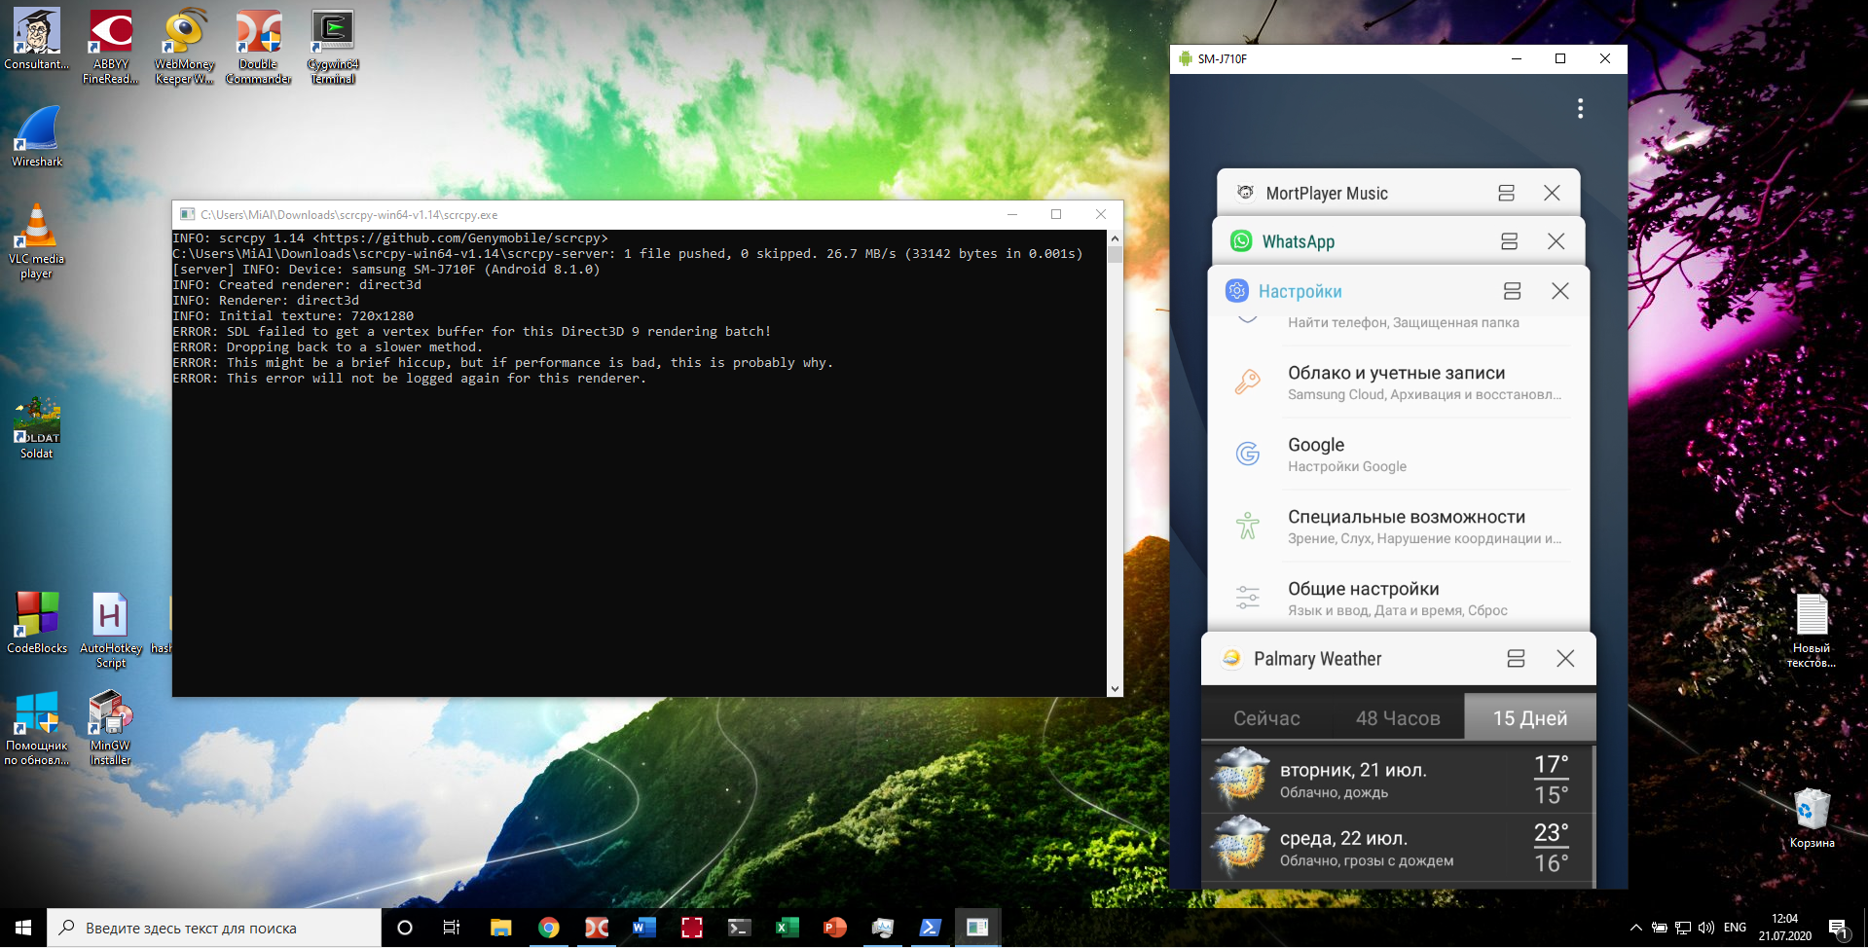Open Новый текстовый document on desktop
1868x948 pixels.
(1812, 630)
